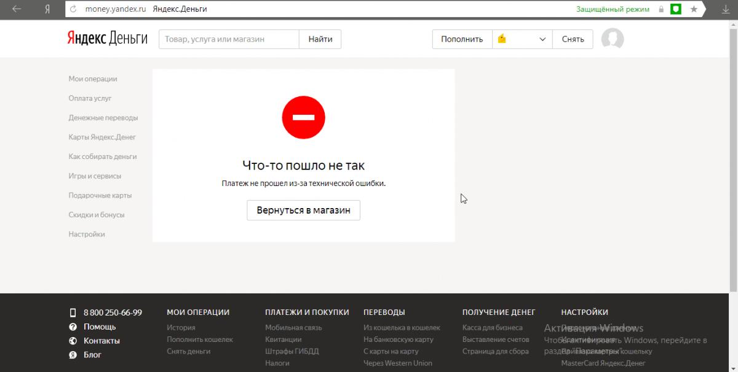Screen dimensions: 738x372
Task: Open downloads with the arrow icon
Action: 725,9
